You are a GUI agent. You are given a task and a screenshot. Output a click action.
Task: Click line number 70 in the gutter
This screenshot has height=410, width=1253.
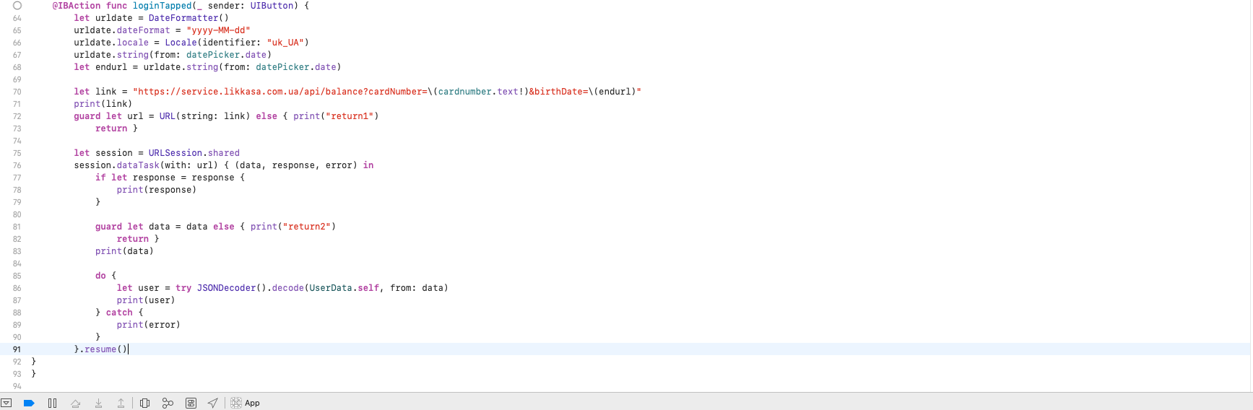17,92
